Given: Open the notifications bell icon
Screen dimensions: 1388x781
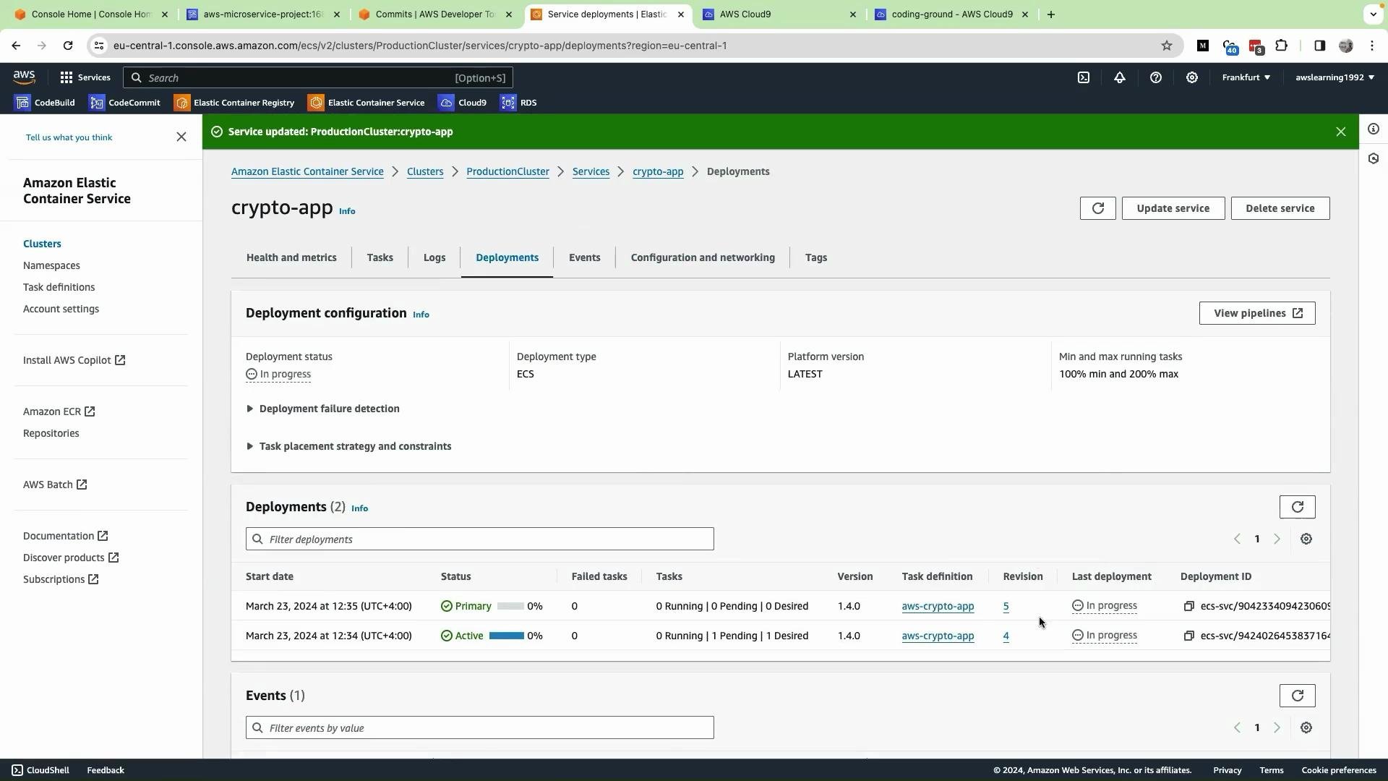Looking at the screenshot, I should coord(1119,77).
